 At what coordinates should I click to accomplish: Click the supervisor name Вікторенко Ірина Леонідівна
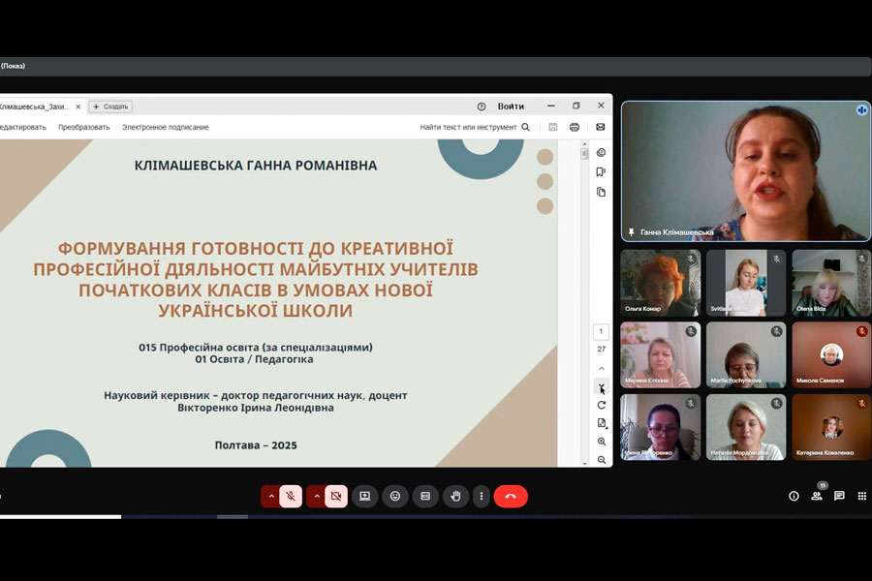pyautogui.click(x=256, y=408)
